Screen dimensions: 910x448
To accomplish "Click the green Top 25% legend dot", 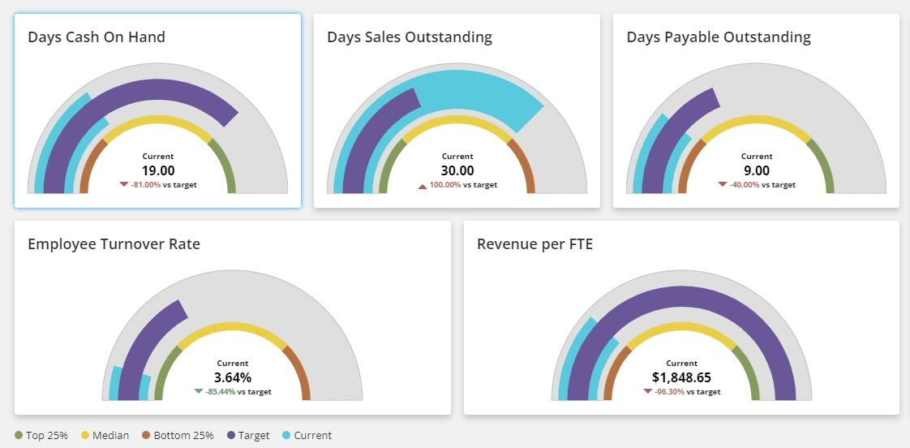I will point(18,435).
